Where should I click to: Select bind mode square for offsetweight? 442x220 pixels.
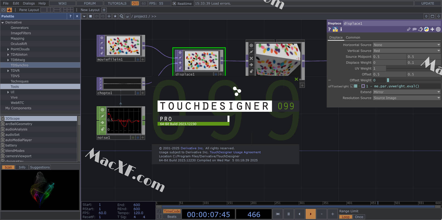click(x=363, y=86)
